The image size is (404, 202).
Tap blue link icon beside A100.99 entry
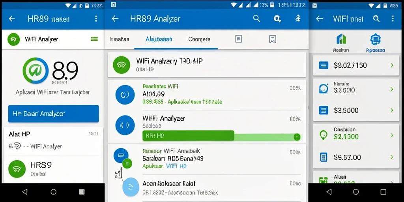click(x=125, y=95)
